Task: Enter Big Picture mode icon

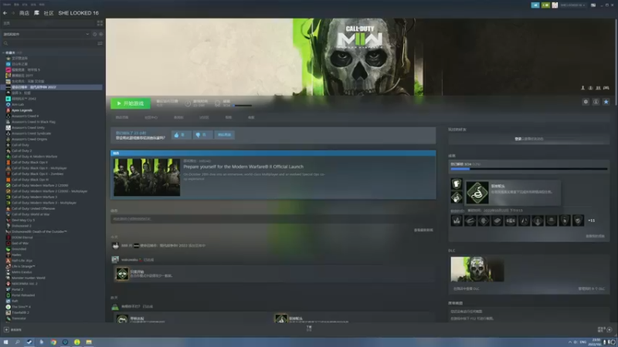Action: [593, 5]
